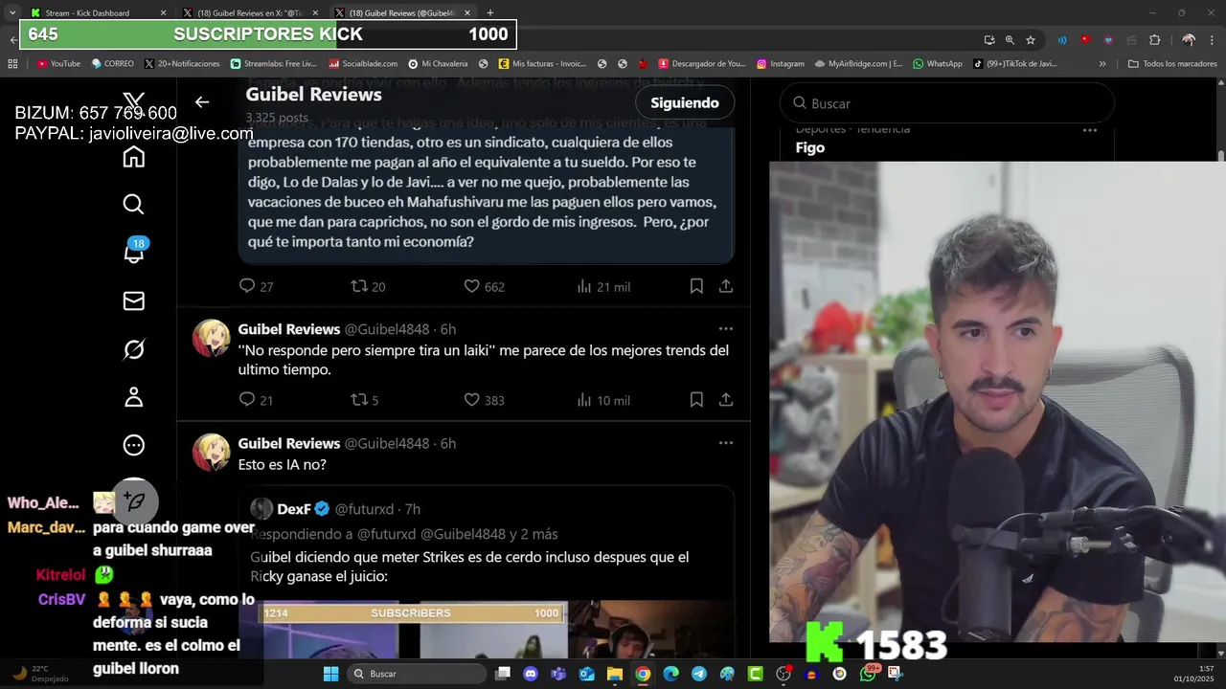Image resolution: width=1226 pixels, height=689 pixels.
Task: Open more options on 'tira un laiki' tweet
Action: (x=726, y=329)
